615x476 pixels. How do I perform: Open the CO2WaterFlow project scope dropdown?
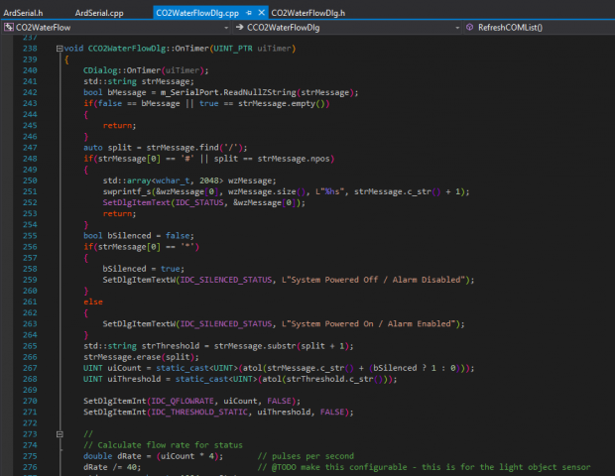click(x=225, y=28)
